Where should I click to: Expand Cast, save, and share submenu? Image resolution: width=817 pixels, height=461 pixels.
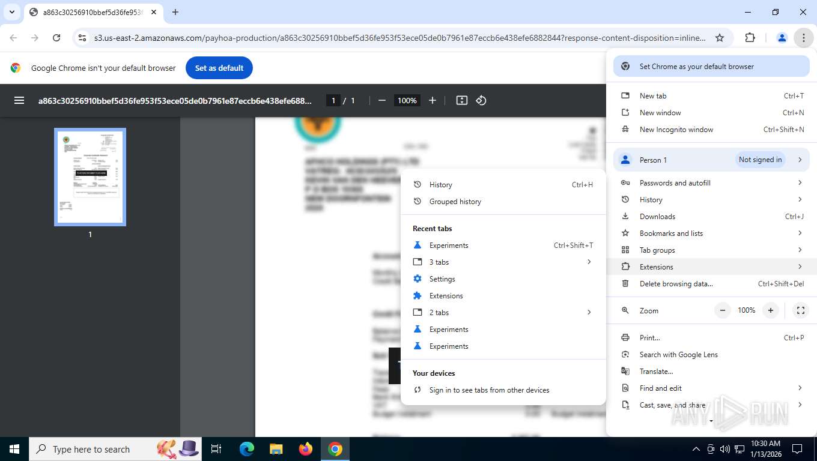711,405
